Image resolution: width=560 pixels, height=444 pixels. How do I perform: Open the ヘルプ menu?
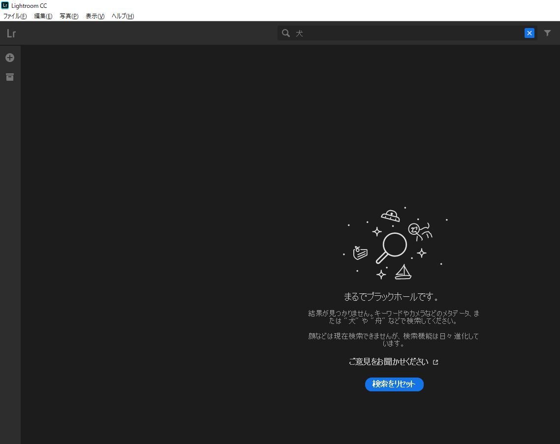point(122,16)
